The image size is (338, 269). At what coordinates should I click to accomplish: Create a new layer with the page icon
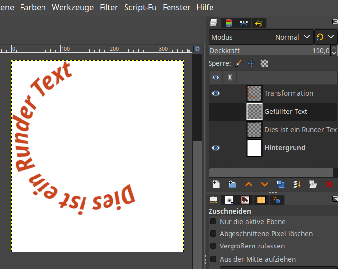click(216, 184)
